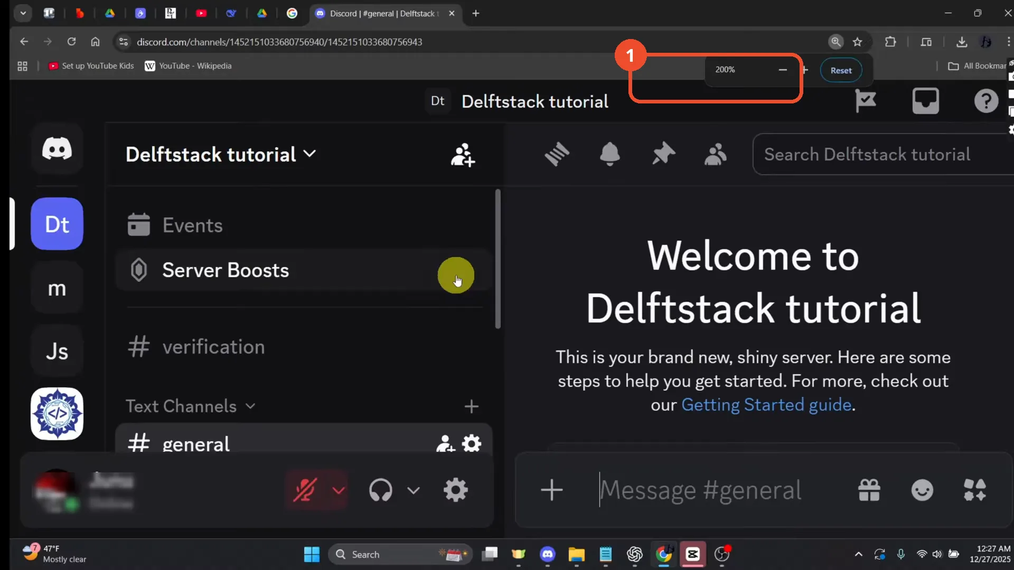Reset browser zoom with Reset button
Screen dimensions: 1014x570
tap(841, 70)
